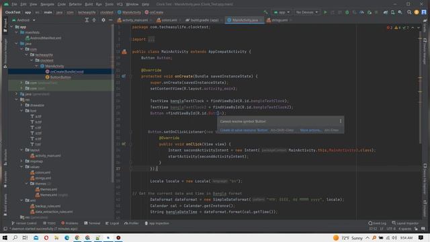Open the App Inspection tool window
430x242 pixels.
coord(157,223)
